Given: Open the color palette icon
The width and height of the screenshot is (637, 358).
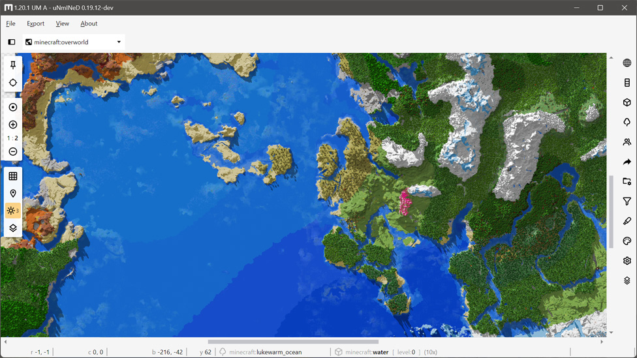Looking at the screenshot, I should (x=627, y=241).
